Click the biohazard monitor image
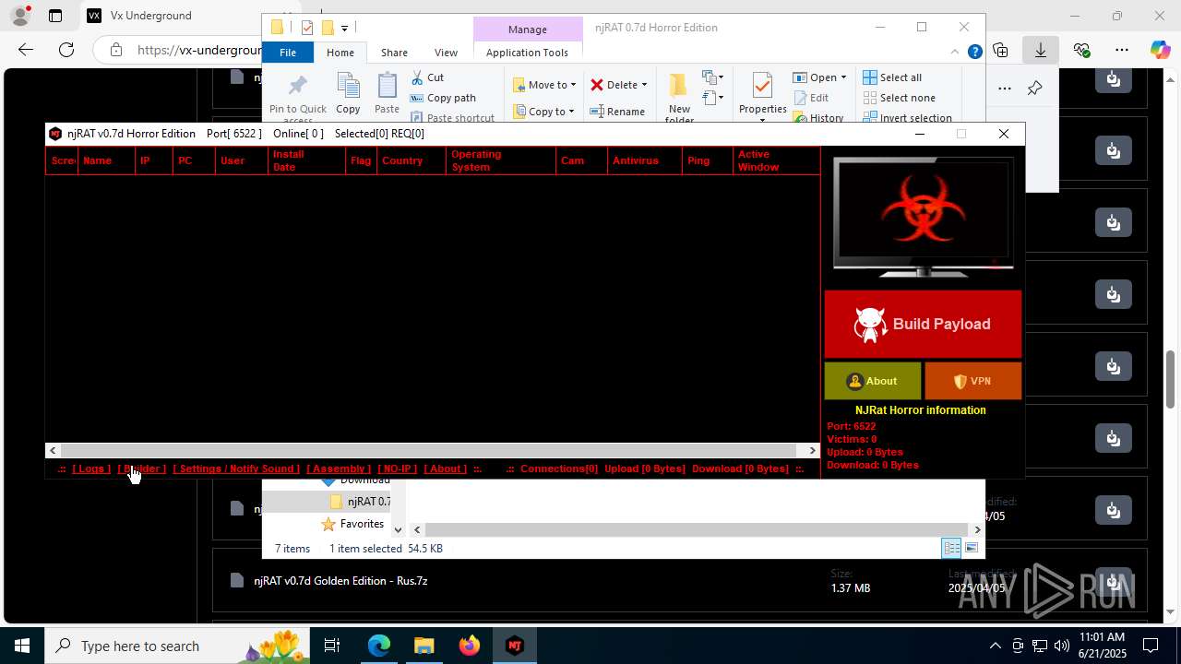The image size is (1181, 664). [x=923, y=218]
